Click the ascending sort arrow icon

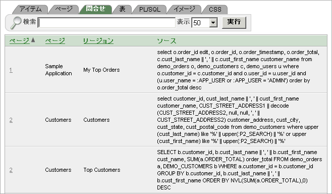pos(33,40)
